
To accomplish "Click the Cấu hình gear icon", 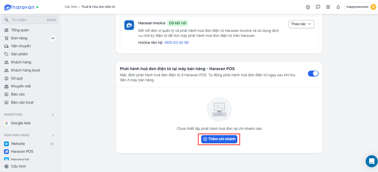I will click(6, 166).
